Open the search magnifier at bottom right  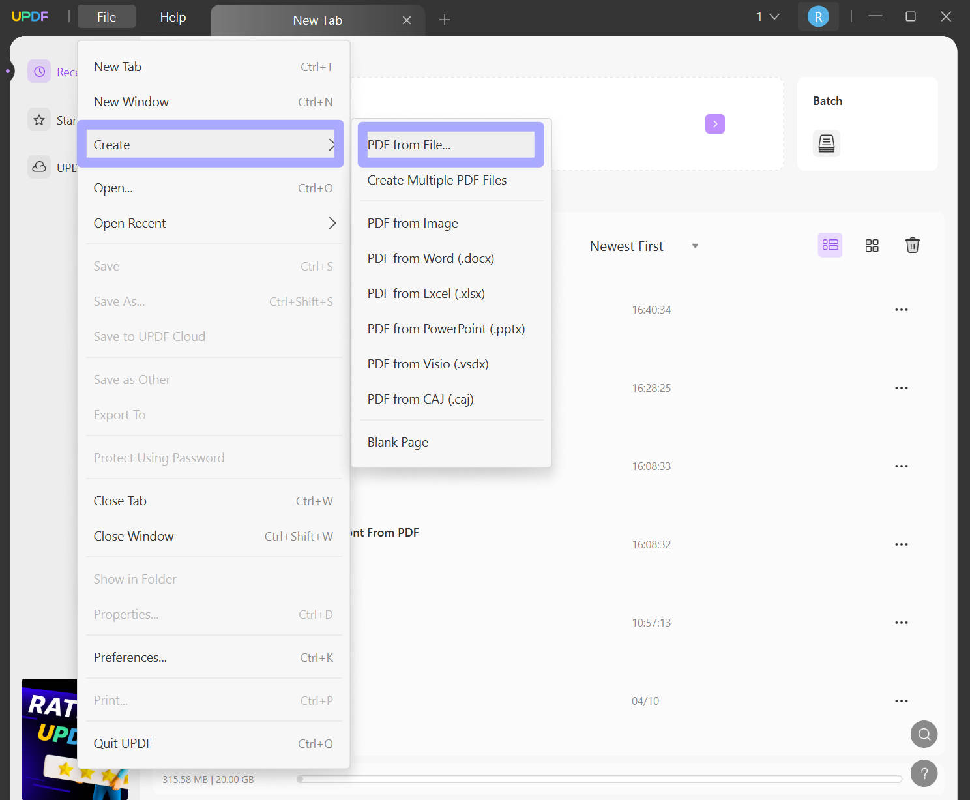click(924, 734)
